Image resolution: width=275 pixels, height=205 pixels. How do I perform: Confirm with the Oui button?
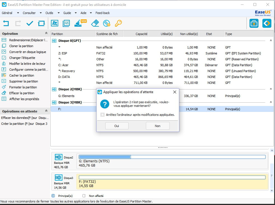pos(117,126)
